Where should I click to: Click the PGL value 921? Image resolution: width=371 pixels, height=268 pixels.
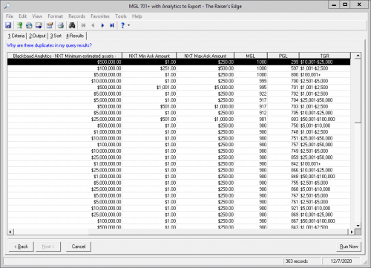[295, 209]
